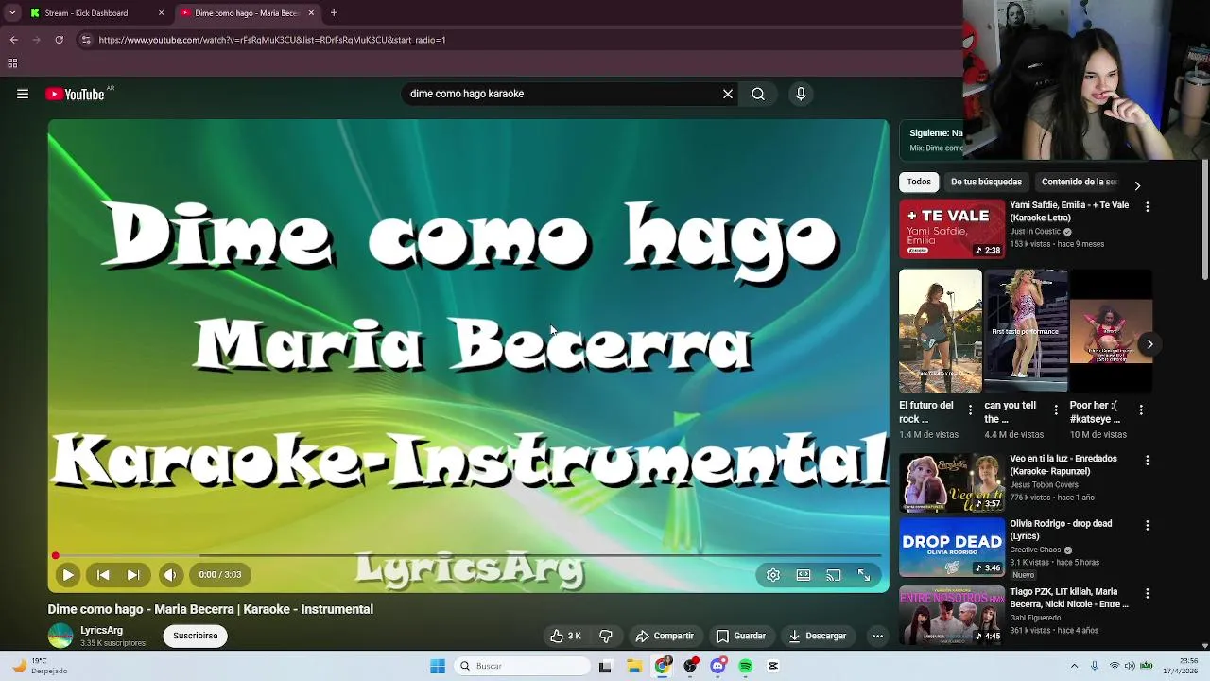Open the 'Veo en ti la luz' title
Viewport: 1210px width, 681px height.
coord(1063,464)
